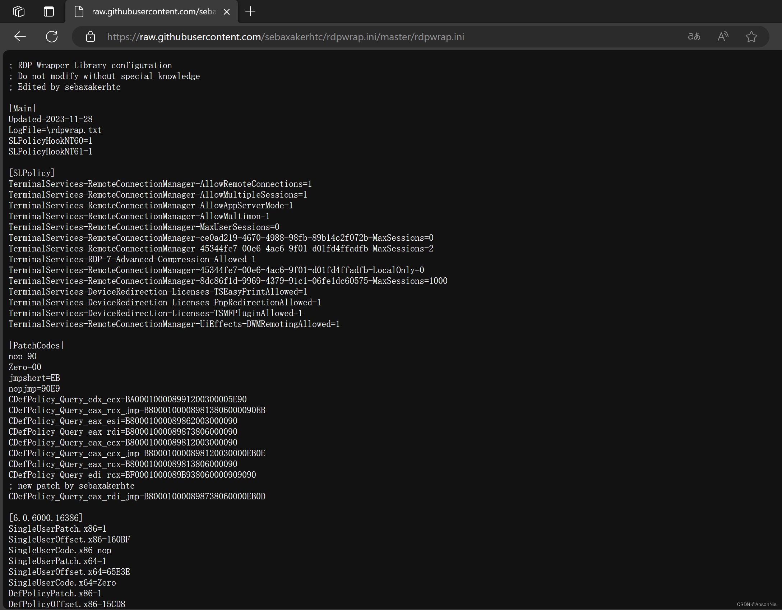Click the 'nopjmp=90E9' line
Image resolution: width=782 pixels, height=610 pixels.
pos(34,389)
